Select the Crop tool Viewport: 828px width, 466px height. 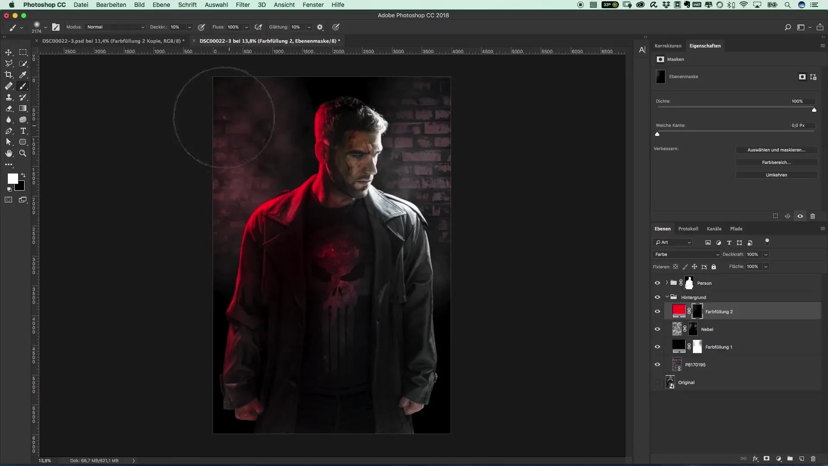[9, 75]
